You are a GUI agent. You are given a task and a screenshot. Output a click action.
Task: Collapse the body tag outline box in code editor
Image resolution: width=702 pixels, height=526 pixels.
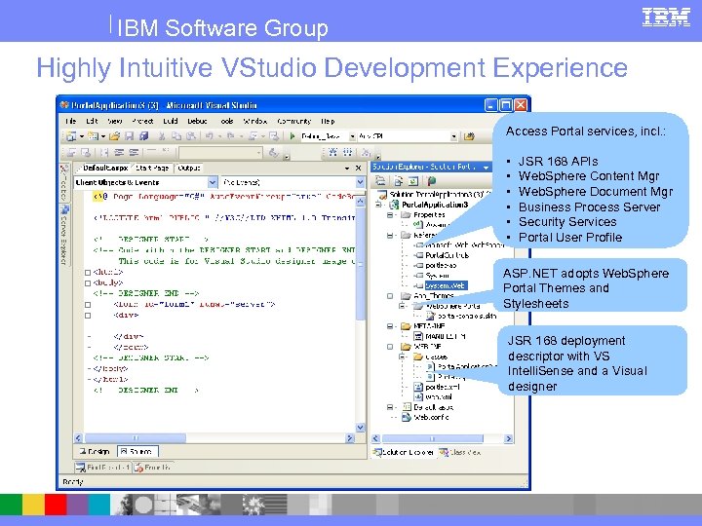tap(88, 283)
